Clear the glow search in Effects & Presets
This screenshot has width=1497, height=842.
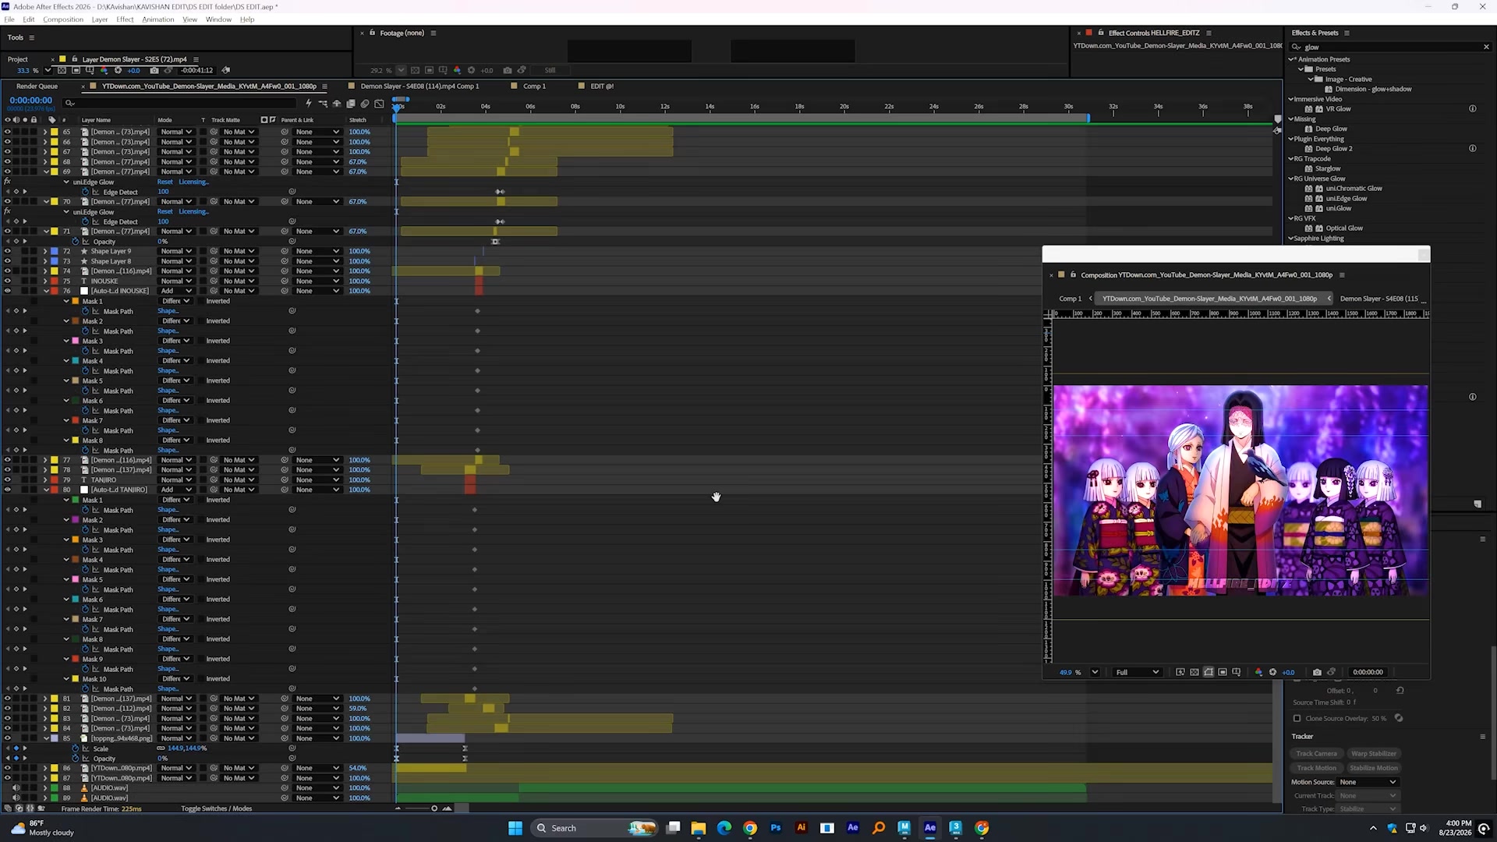point(1486,47)
